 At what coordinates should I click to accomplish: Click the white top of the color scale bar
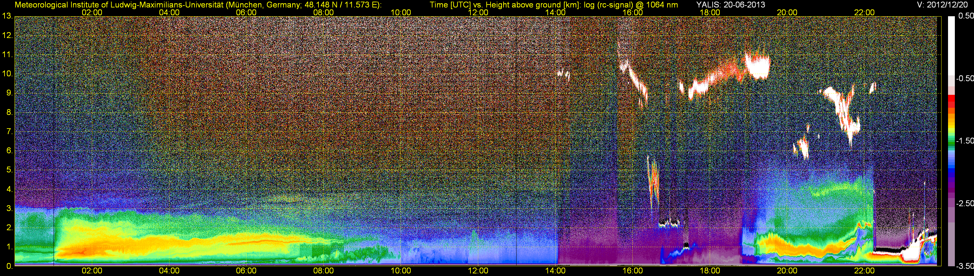(x=951, y=45)
